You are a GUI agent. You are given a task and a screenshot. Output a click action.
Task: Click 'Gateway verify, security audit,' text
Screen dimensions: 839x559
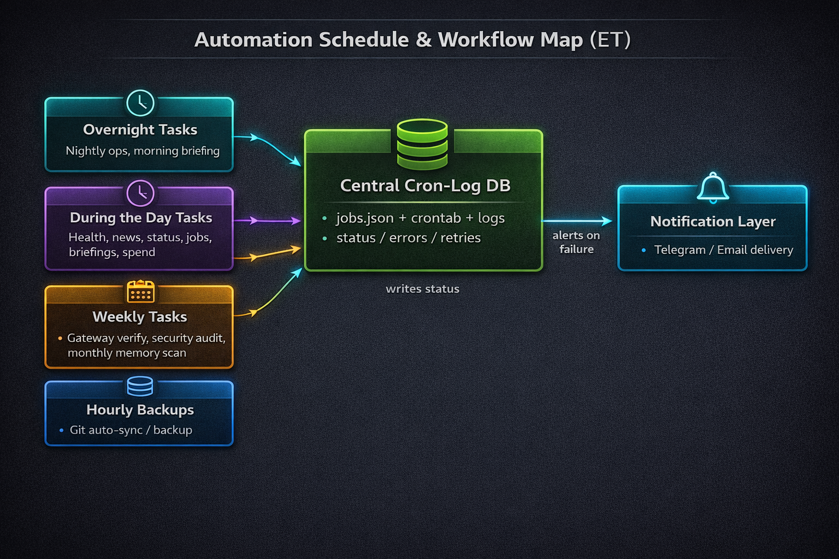point(146,338)
